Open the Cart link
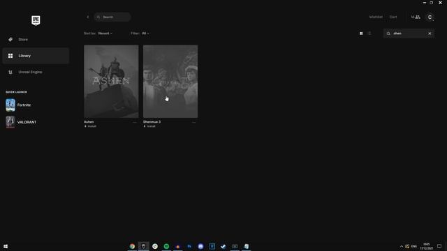The image size is (447, 251). 393,17
